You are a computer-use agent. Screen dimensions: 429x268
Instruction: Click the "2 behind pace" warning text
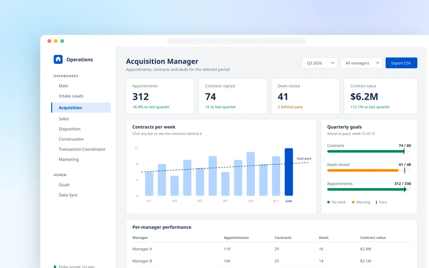(290, 107)
